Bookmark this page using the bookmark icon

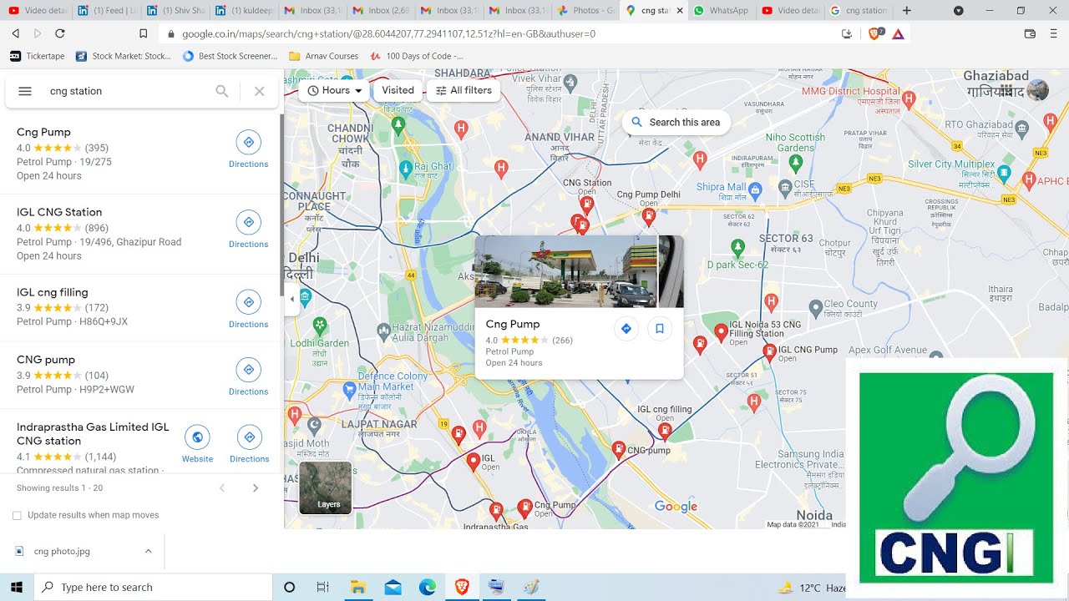tap(144, 33)
